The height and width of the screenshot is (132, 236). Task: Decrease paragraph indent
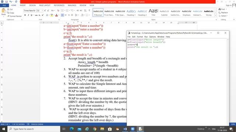(78, 11)
